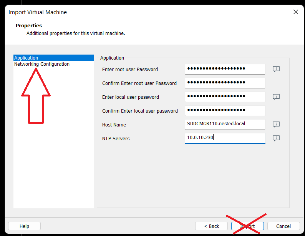The width and height of the screenshot is (305, 236).
Task: Click the Enter local user password field
Action: [225, 97]
